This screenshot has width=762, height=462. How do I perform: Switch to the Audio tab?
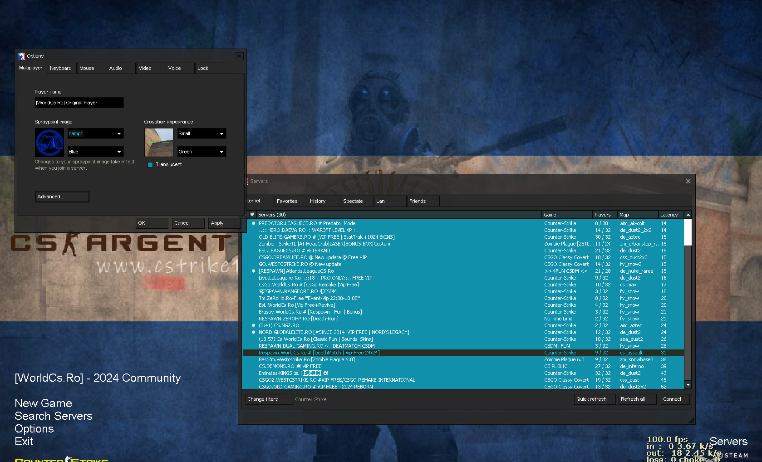(121, 68)
